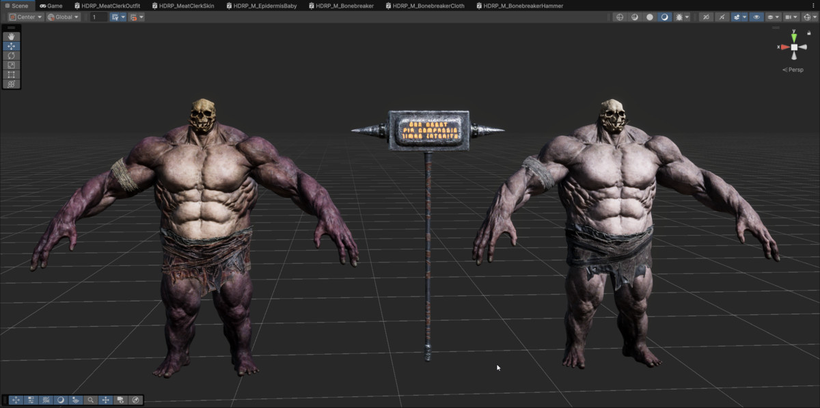Click the bottom overlay toolbar drag handle

(5, 400)
